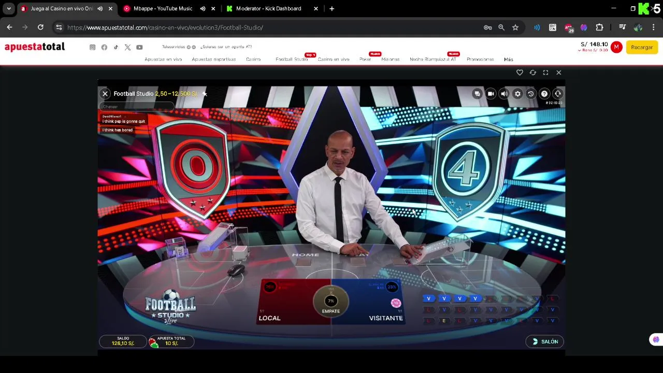Open the ABP extension with badge 29

(569, 28)
